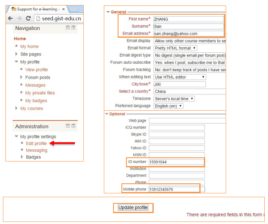Collapse the General form section
The image size is (268, 224).
[108, 12]
